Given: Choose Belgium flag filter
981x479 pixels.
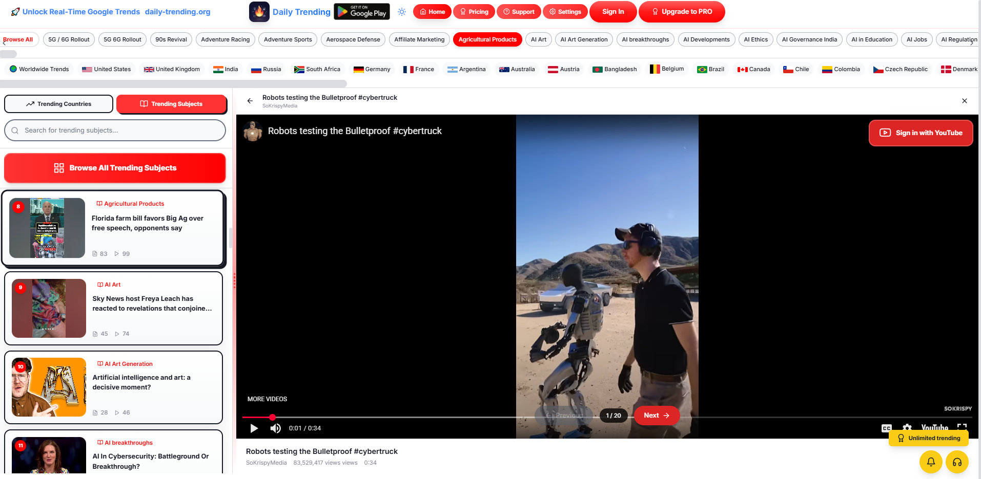Looking at the screenshot, I should [667, 69].
